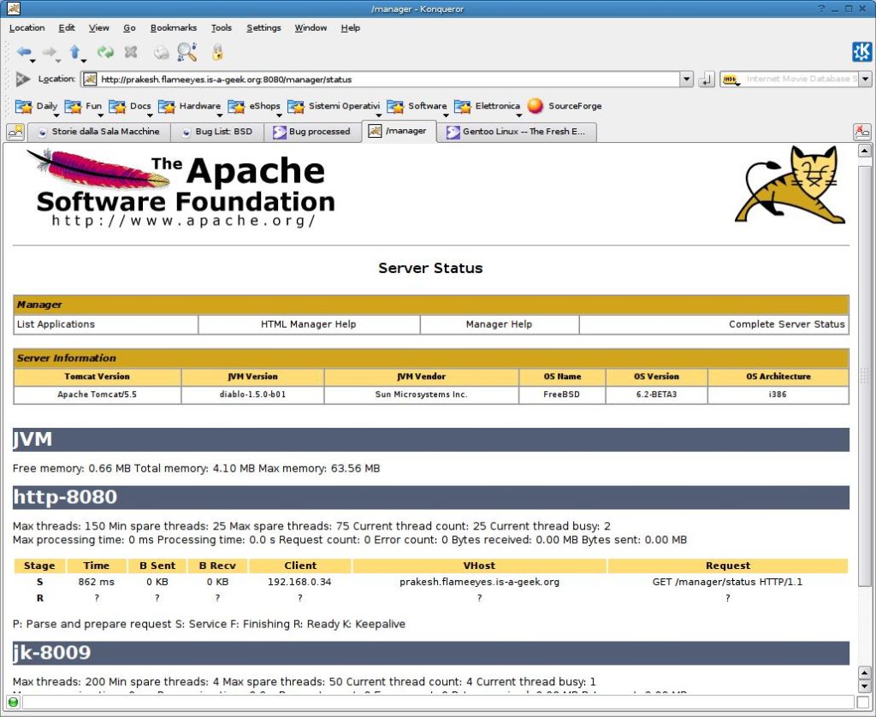876x717 pixels.
Task: Click the green status indicator in the status bar
Action: [x=12, y=702]
